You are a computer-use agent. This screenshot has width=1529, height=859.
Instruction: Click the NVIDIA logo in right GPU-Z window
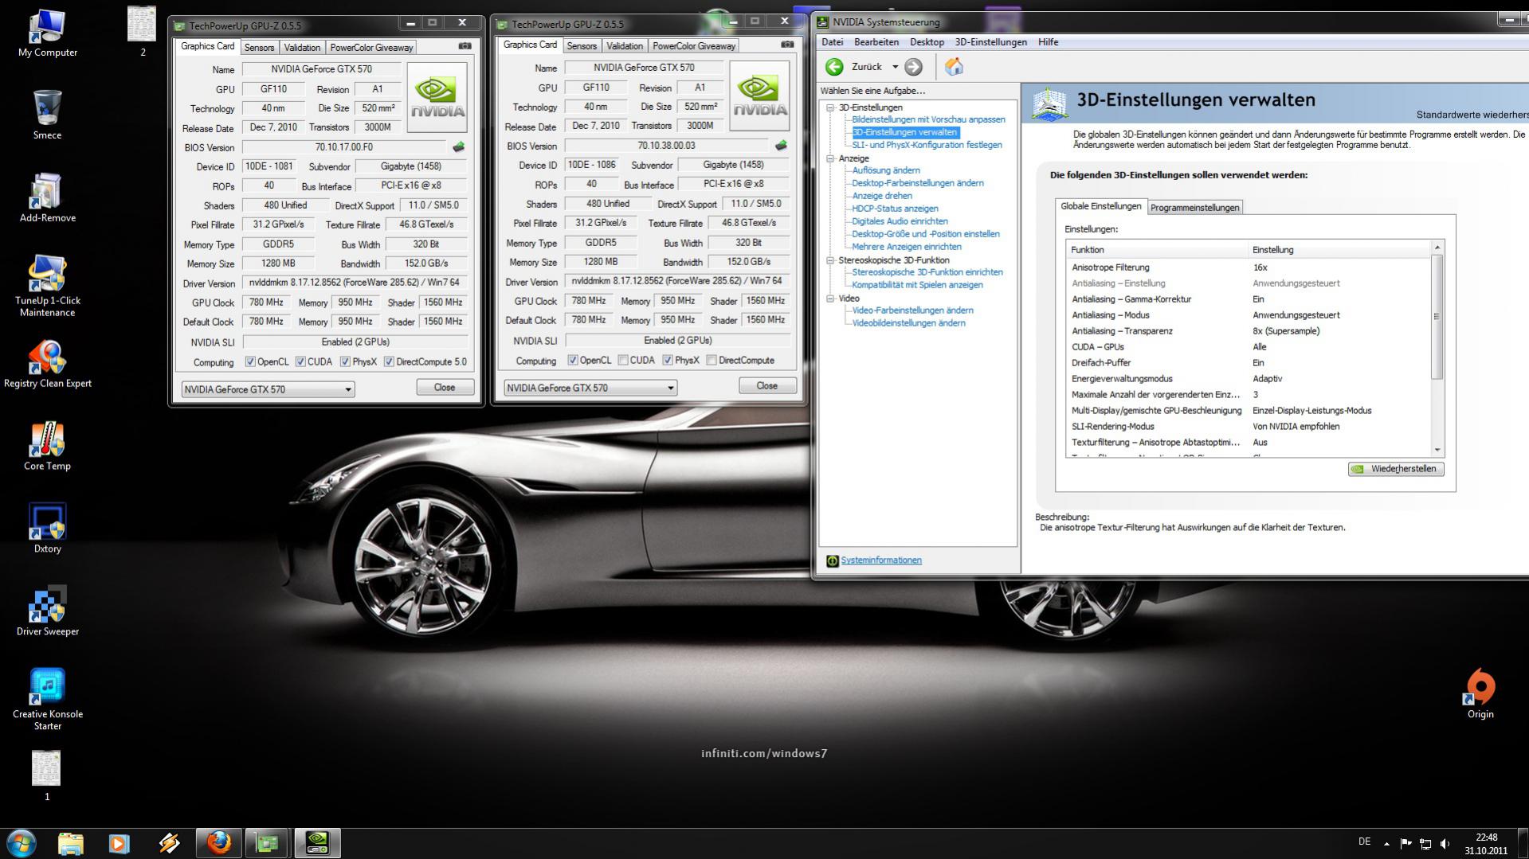pos(759,96)
